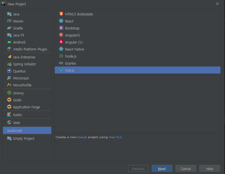225x174 pixels.
Task: Choose Empty Project option
Action: click(x=27, y=139)
